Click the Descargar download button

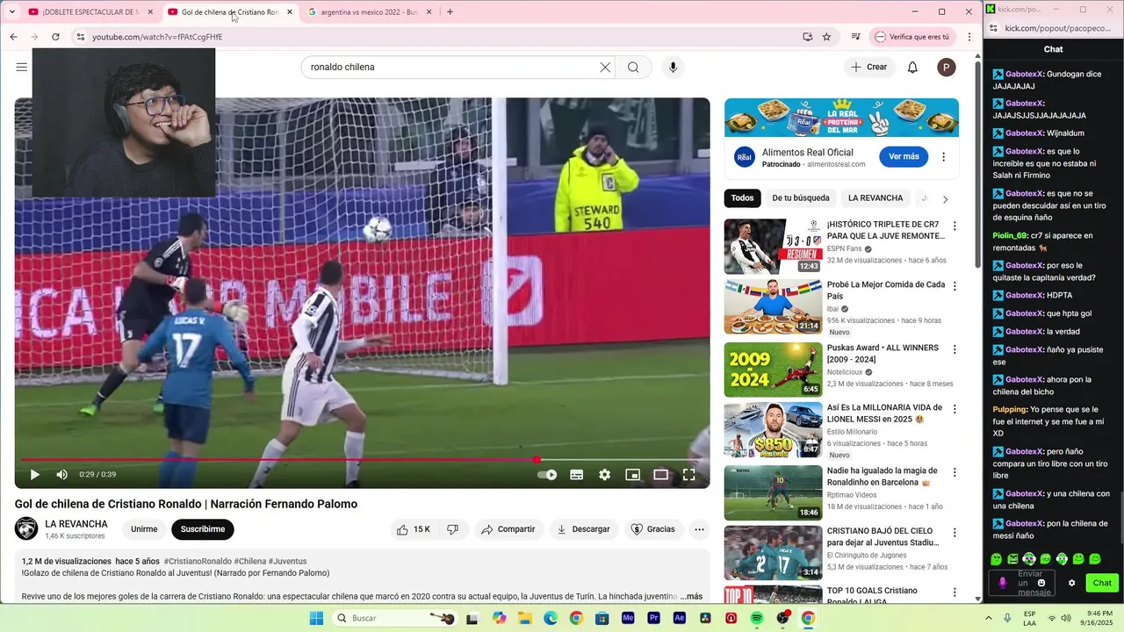(584, 529)
